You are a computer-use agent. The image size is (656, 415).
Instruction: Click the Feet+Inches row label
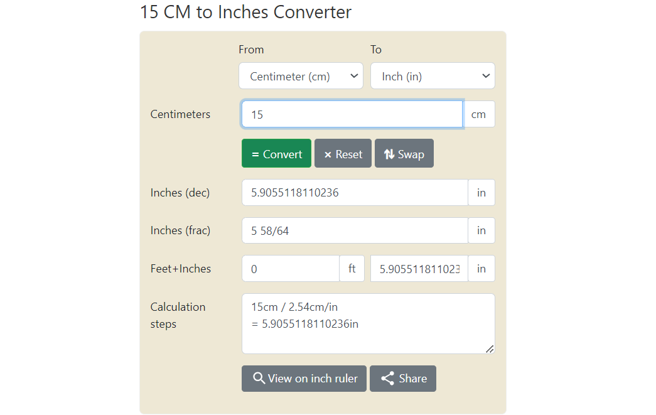point(181,269)
